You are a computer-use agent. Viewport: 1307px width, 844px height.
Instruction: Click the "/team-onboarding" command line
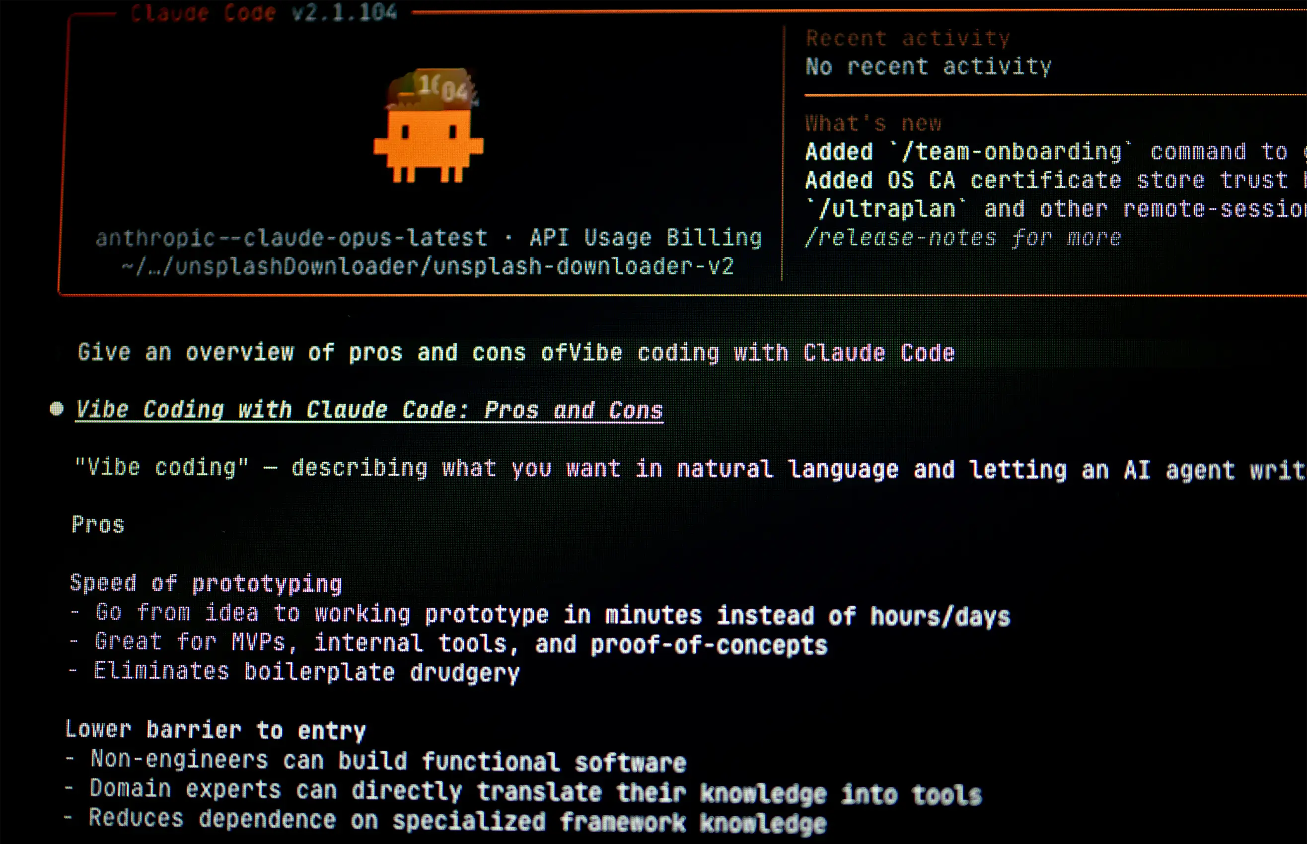pos(1055,151)
